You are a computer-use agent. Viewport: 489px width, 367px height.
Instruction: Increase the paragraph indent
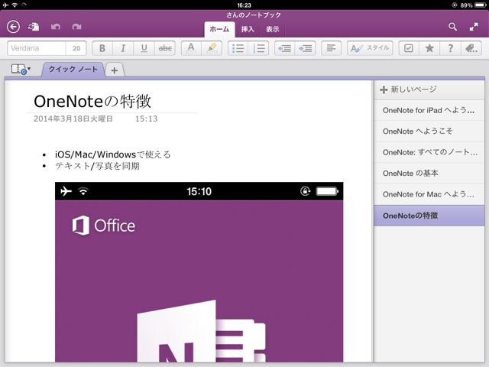[306, 48]
